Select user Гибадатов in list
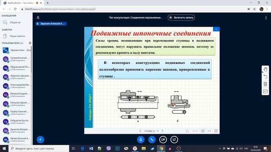Viewport: 271px width, 152px height. click(17, 122)
